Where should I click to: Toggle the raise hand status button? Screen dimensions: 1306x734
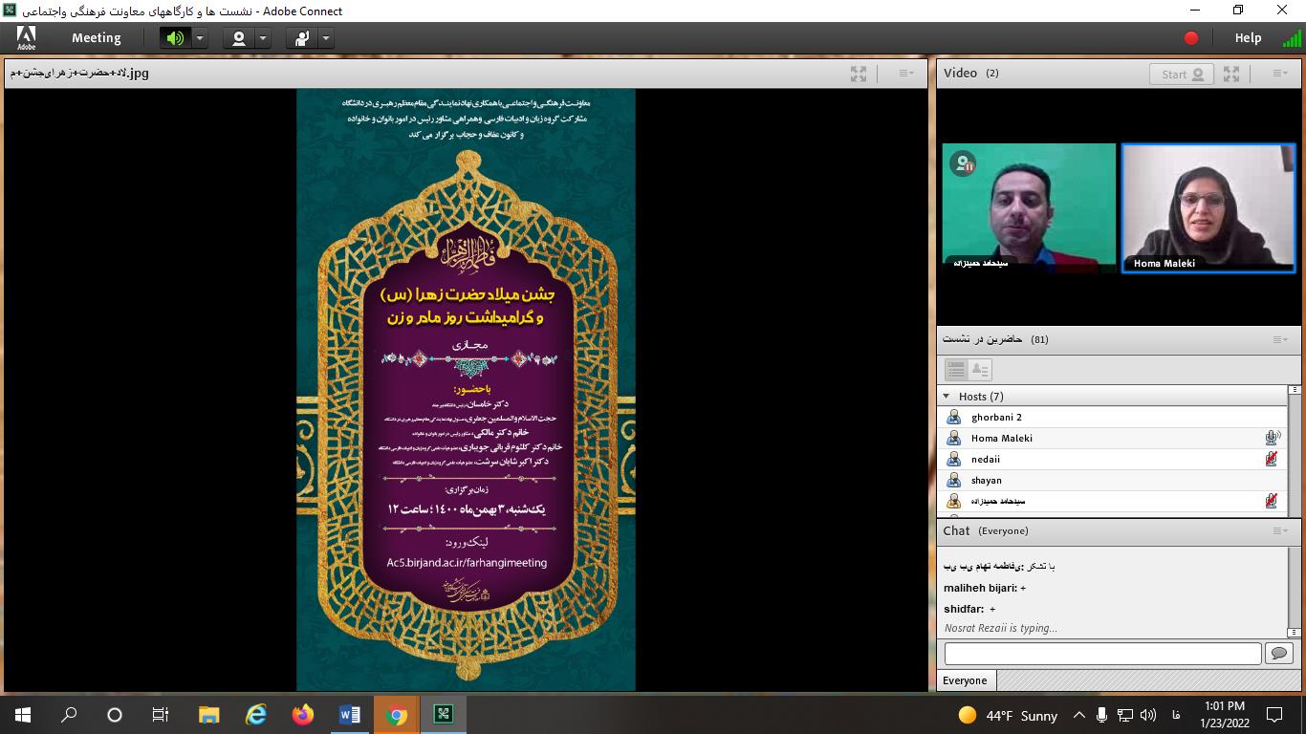[302, 38]
